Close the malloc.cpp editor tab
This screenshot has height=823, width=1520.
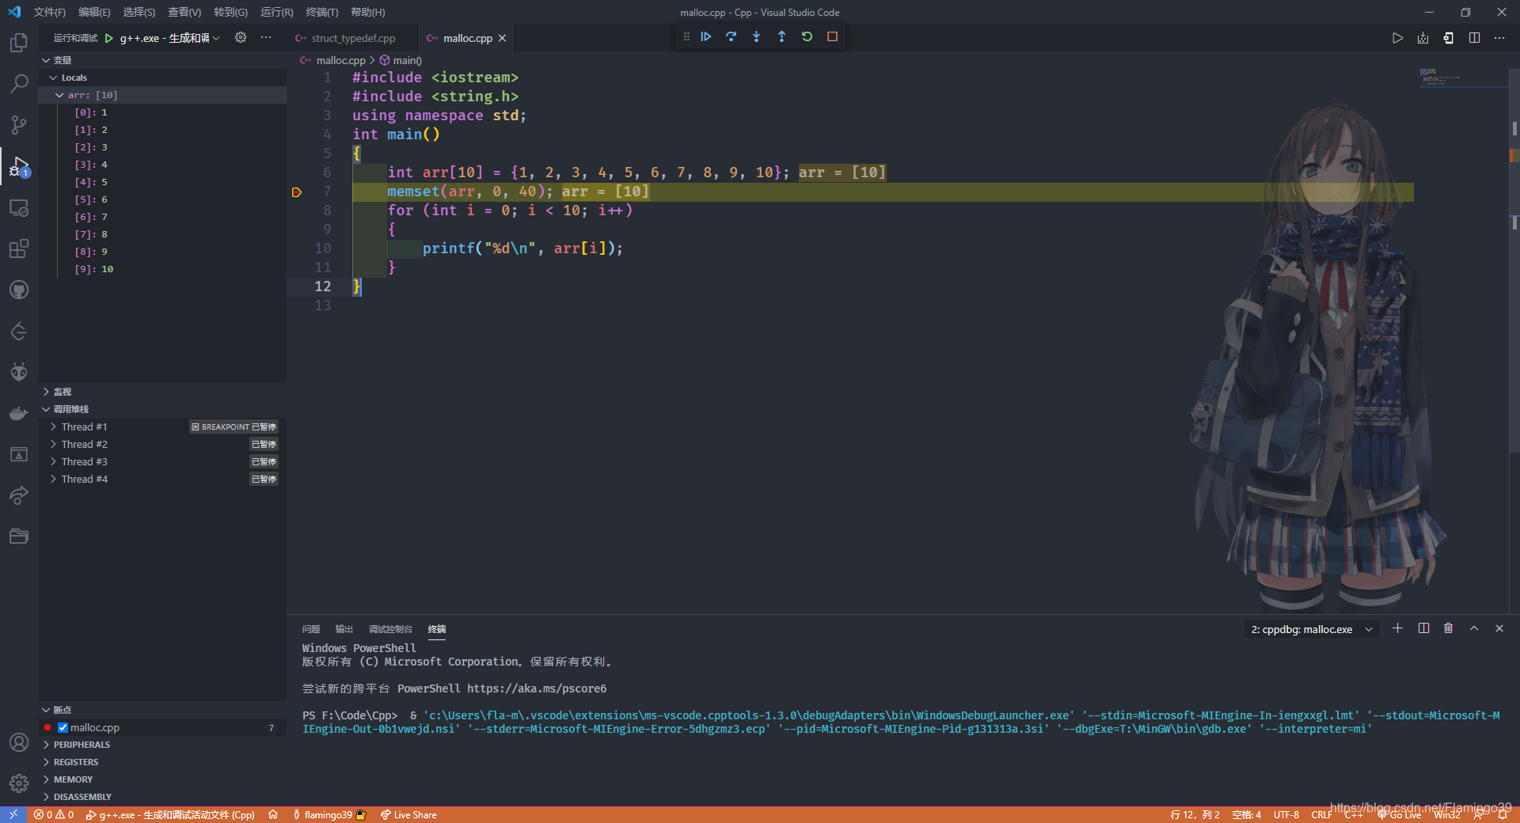pyautogui.click(x=502, y=38)
